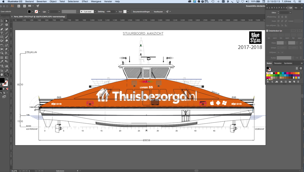The image size is (304, 172).
Task: Pick the Eyedropper tool
Action: coord(2,62)
